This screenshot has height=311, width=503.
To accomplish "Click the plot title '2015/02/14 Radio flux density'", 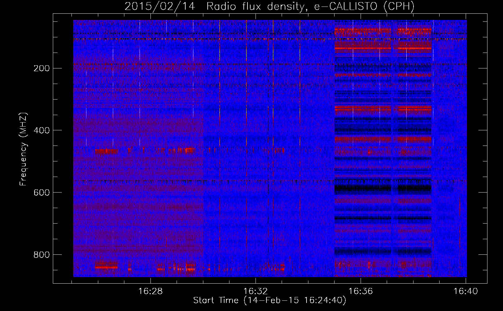I will [x=270, y=6].
